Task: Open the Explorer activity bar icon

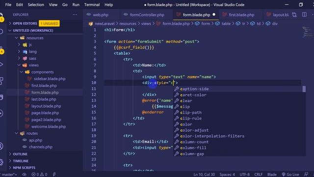Action: (x=1, y=17)
